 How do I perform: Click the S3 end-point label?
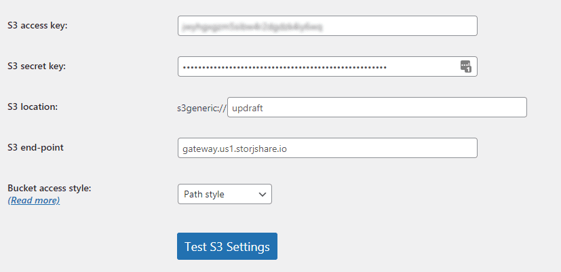(x=35, y=147)
